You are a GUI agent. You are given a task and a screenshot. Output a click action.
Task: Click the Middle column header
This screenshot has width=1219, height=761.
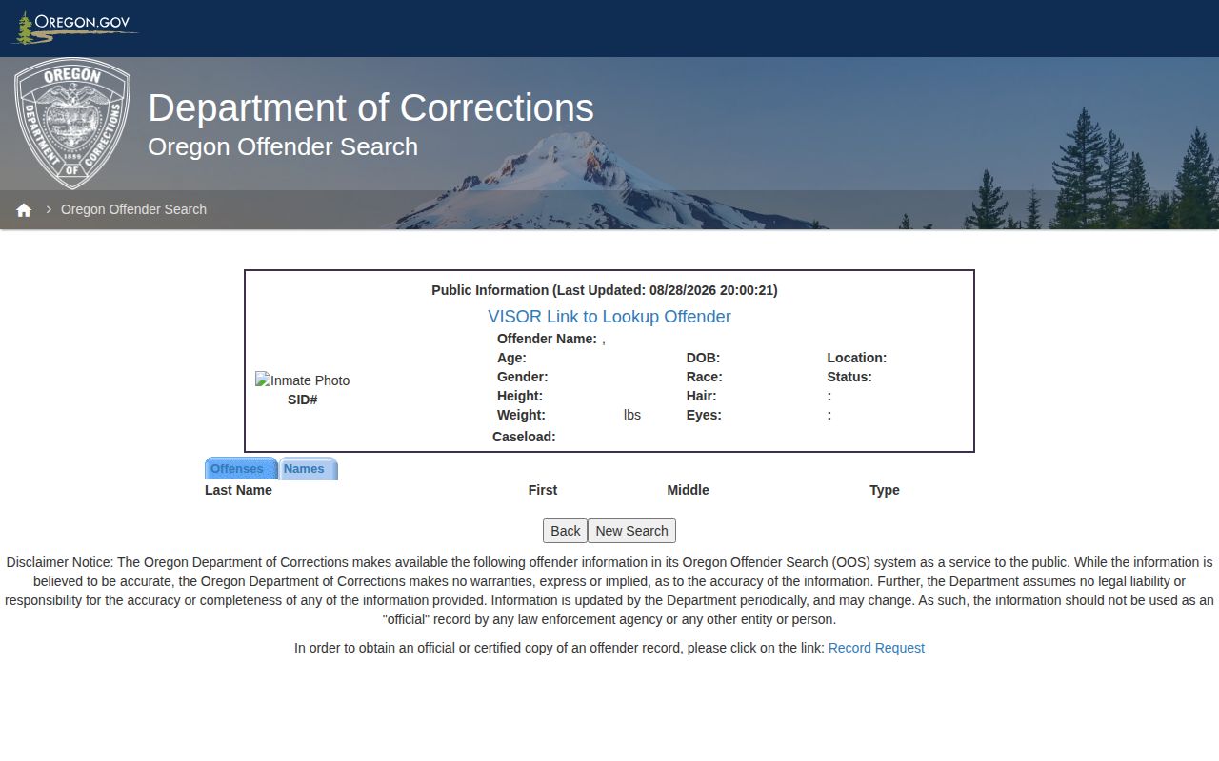click(x=688, y=490)
